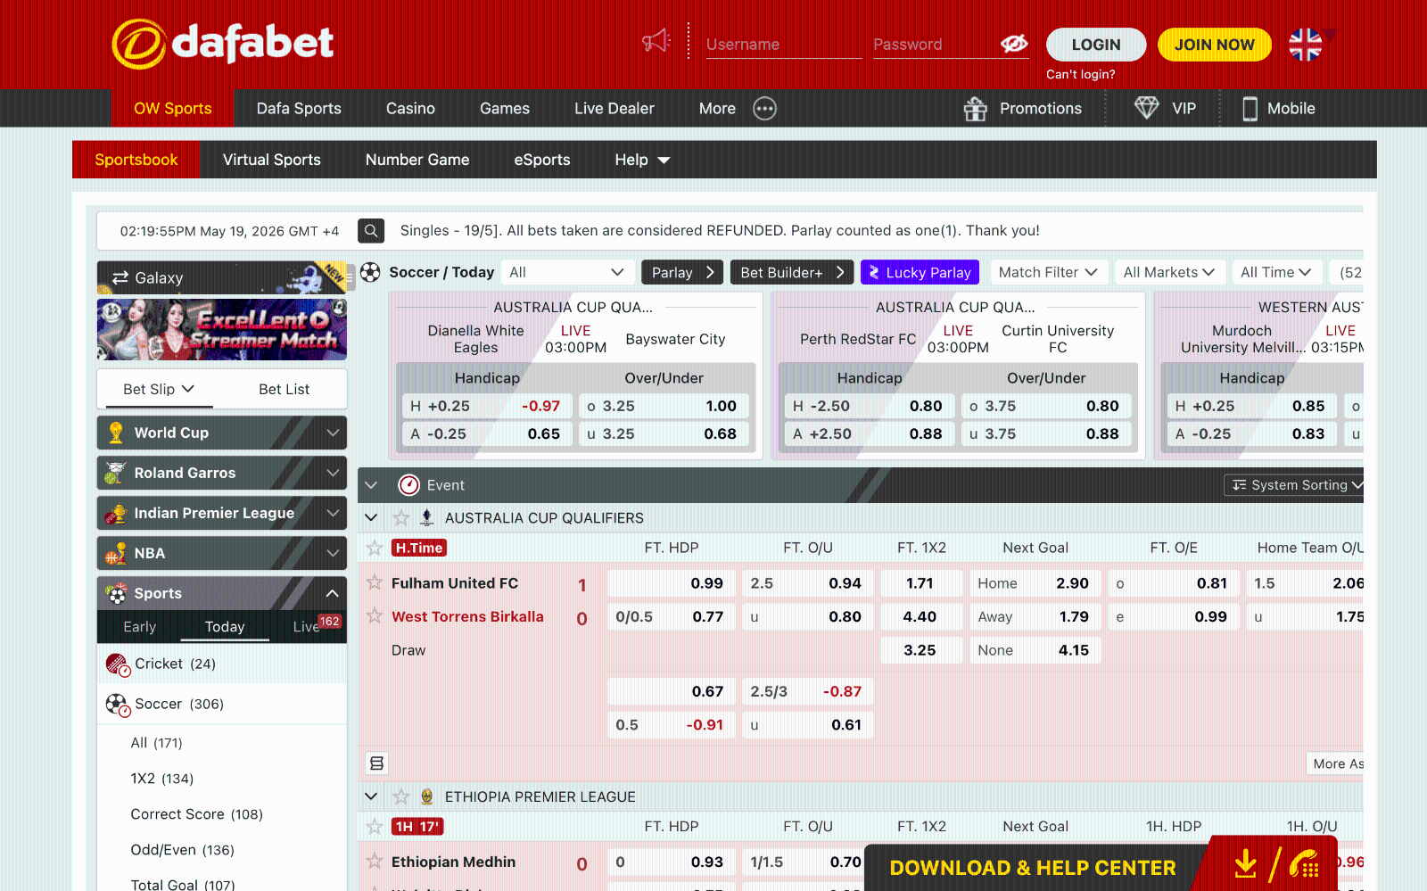Expand the Indian Premier League chevron
The width and height of the screenshot is (1427, 891).
[x=333, y=513]
